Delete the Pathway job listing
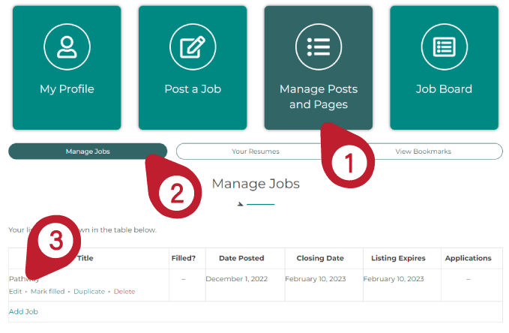Viewport: 509px width, 333px height. (124, 291)
